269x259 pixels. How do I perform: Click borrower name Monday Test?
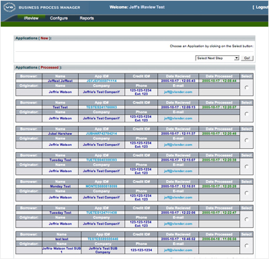pos(60,186)
